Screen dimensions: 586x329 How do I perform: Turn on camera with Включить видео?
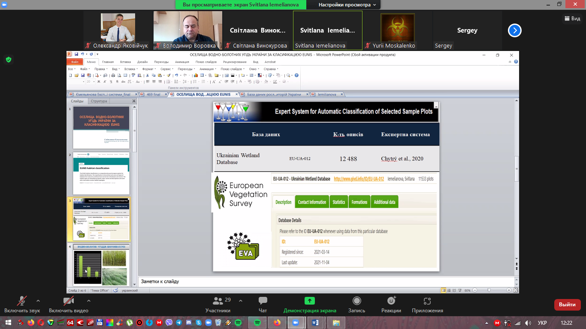point(69,301)
